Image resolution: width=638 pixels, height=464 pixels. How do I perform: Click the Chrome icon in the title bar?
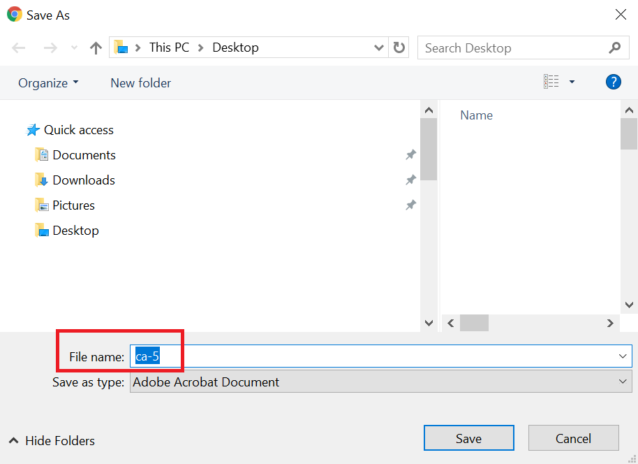point(13,14)
